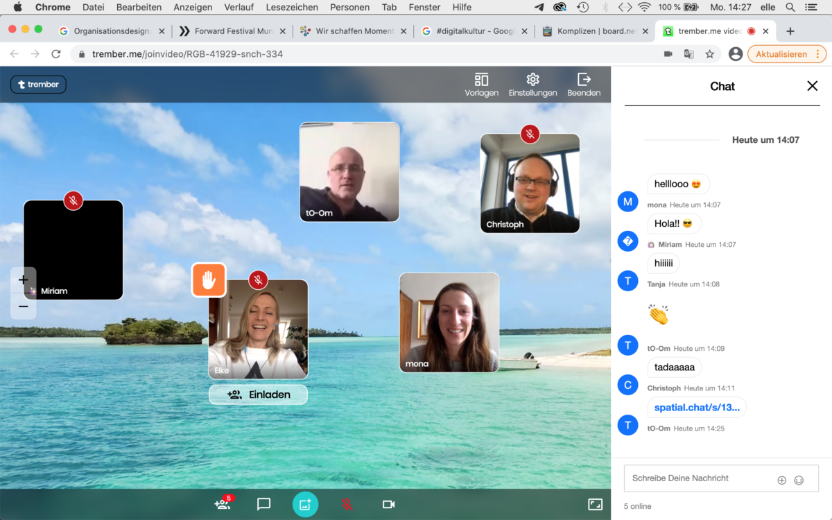Open spatial.chat link in chat

coord(697,408)
